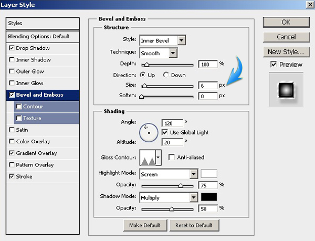Image resolution: width=315 pixels, height=241 pixels.
Task: Click the Reset to Default button
Action: point(194,225)
